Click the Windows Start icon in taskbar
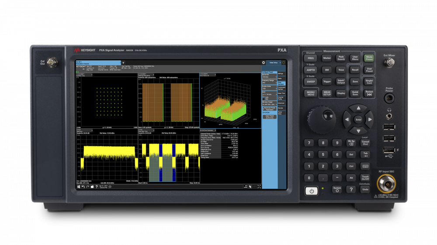 [x=79, y=187]
